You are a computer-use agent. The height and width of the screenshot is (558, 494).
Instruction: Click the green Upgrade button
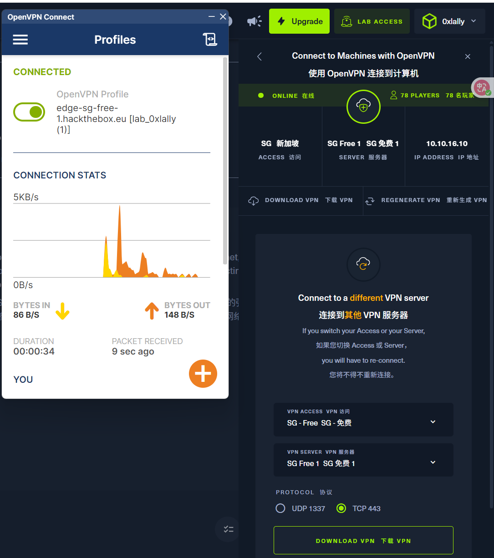coord(299,21)
